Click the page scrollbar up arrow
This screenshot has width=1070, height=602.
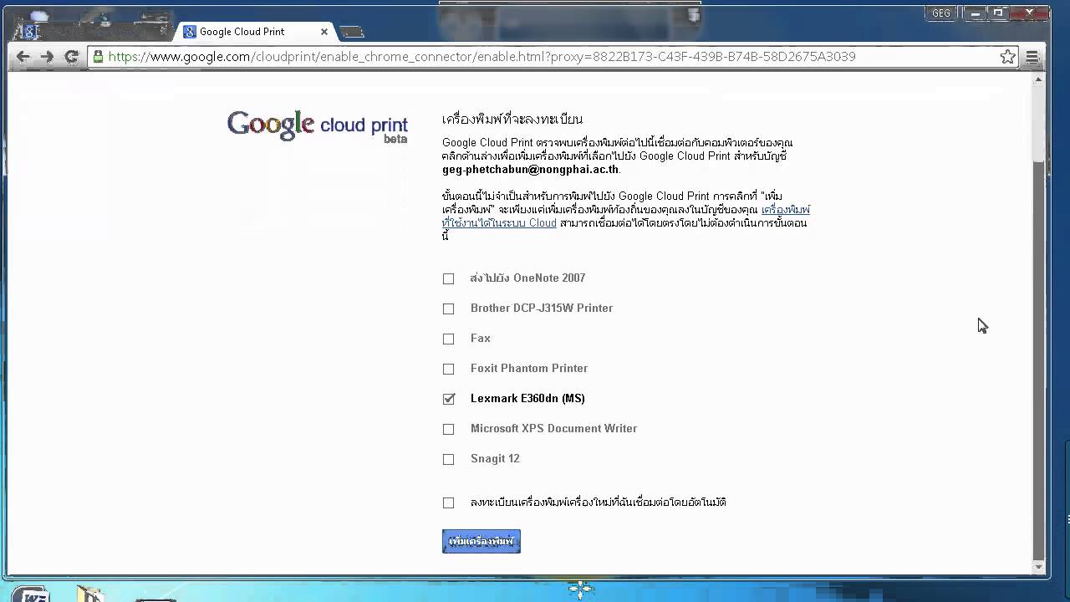1038,80
